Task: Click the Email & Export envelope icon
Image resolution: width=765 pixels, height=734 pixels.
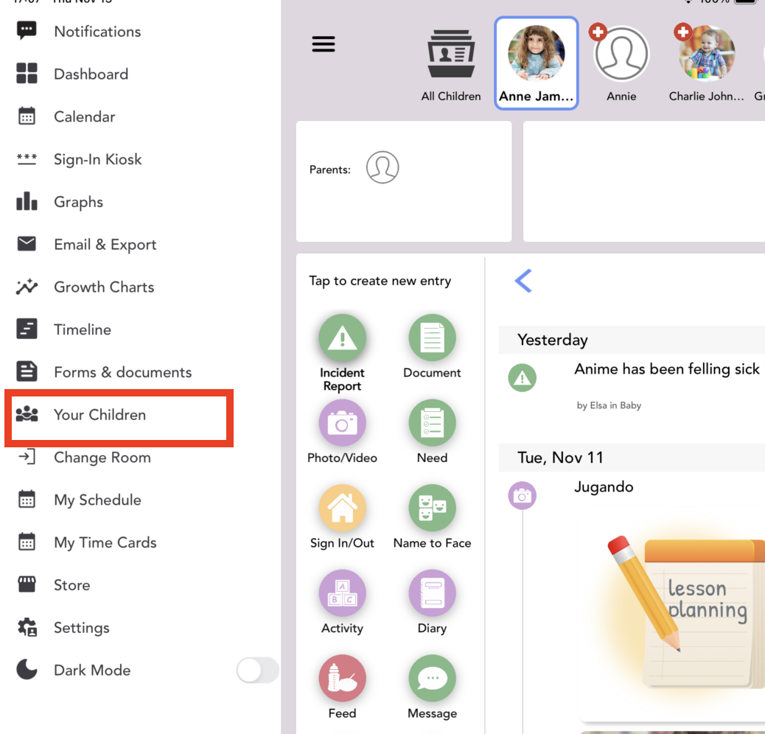Action: click(27, 243)
